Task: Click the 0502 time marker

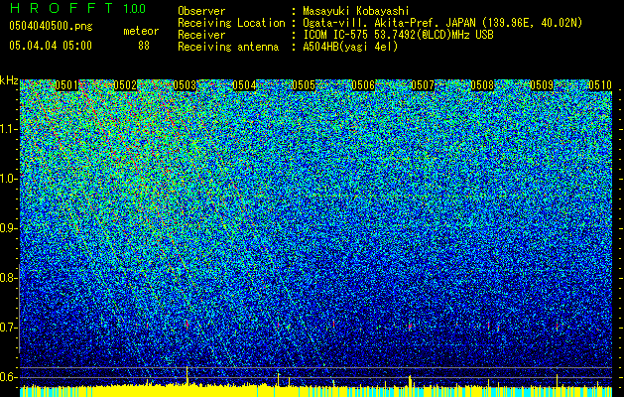Action: (125, 85)
